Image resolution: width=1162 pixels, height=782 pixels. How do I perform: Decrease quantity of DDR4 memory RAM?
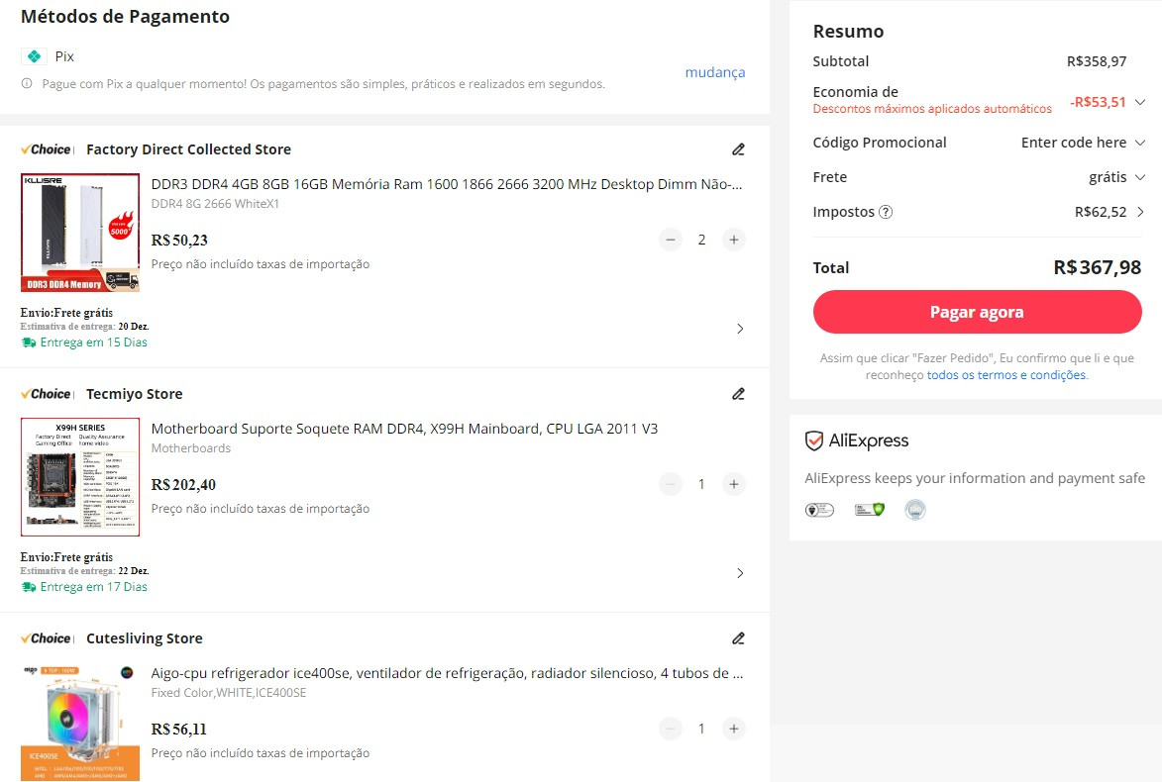click(x=671, y=240)
